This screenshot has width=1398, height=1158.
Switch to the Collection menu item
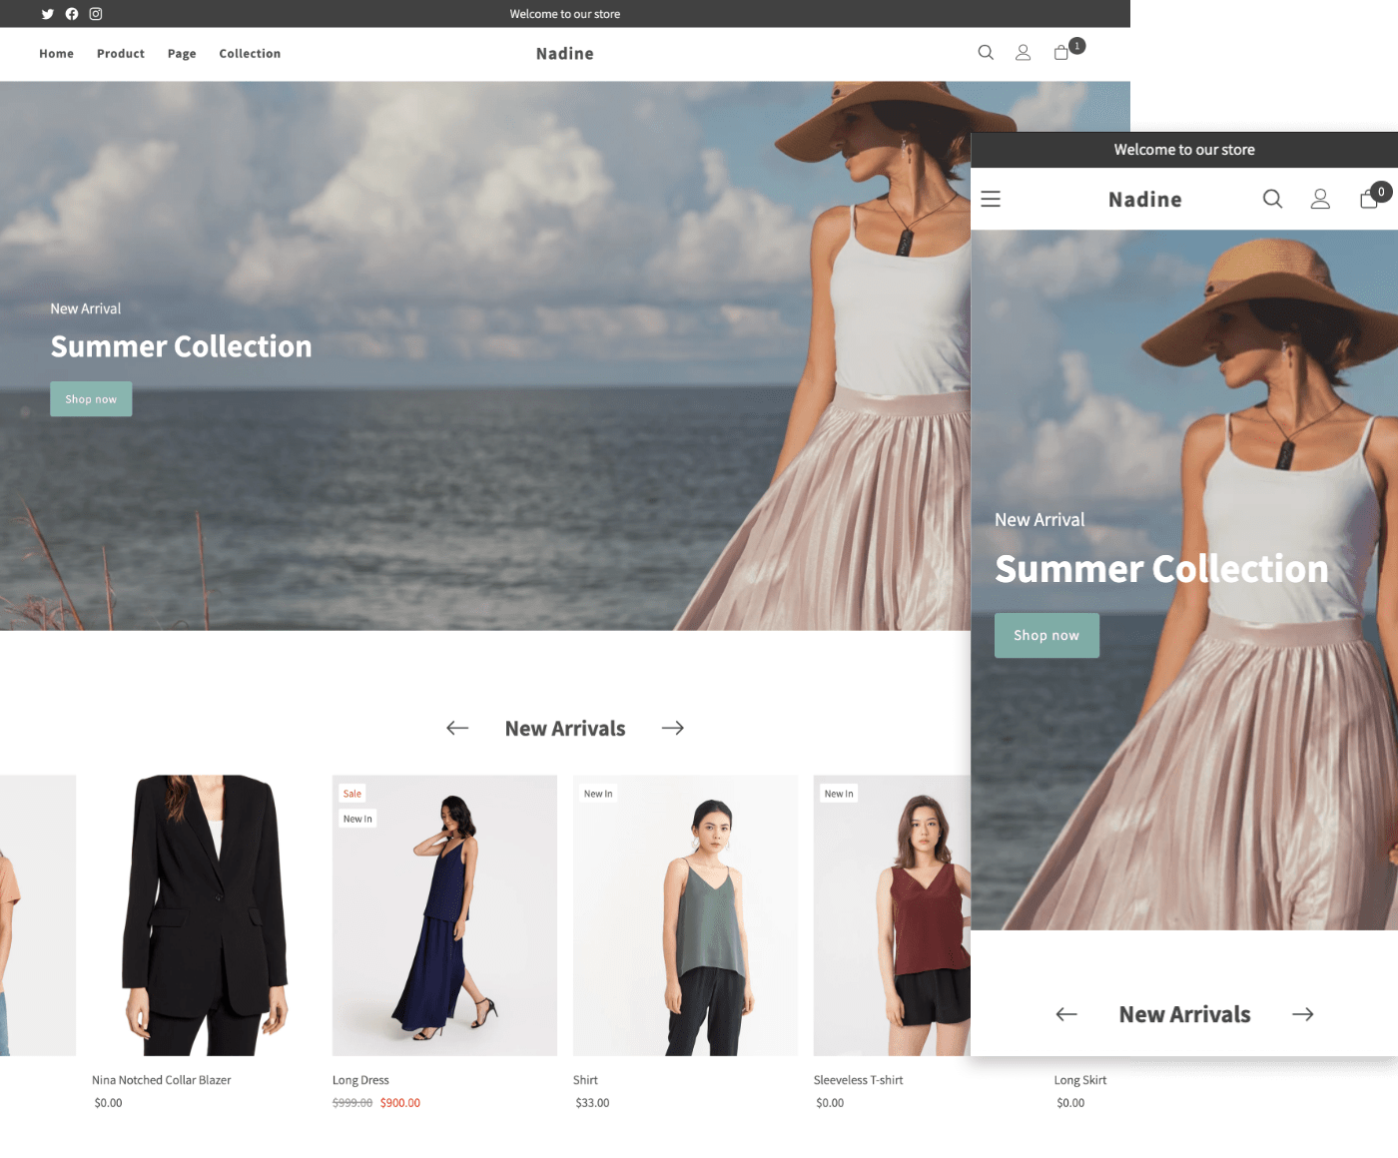click(250, 54)
